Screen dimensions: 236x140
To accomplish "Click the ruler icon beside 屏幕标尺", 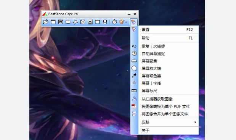I will (x=134, y=90).
